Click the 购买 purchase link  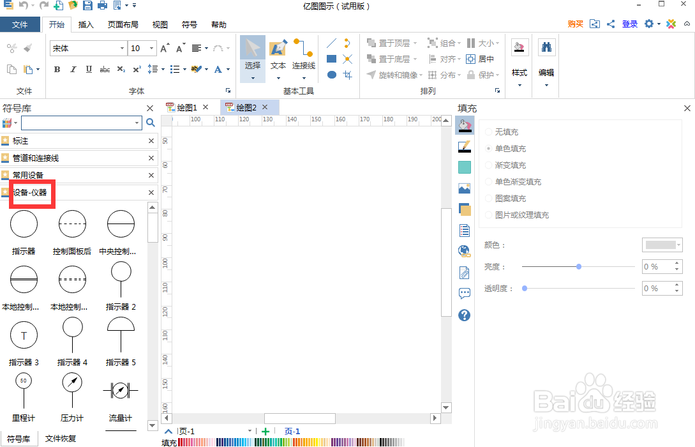coord(575,24)
